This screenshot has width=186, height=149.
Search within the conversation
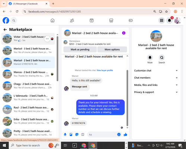click(x=162, y=58)
